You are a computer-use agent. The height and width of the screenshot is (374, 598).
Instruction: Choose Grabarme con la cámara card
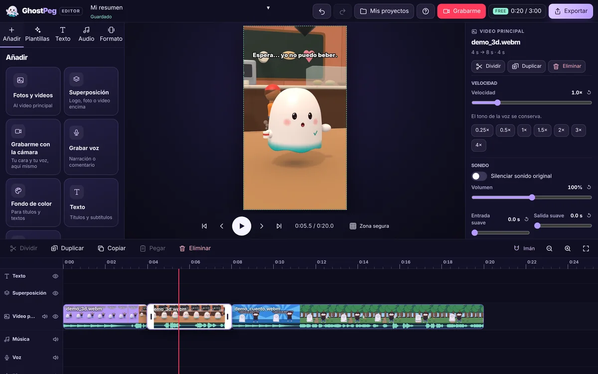click(33, 147)
